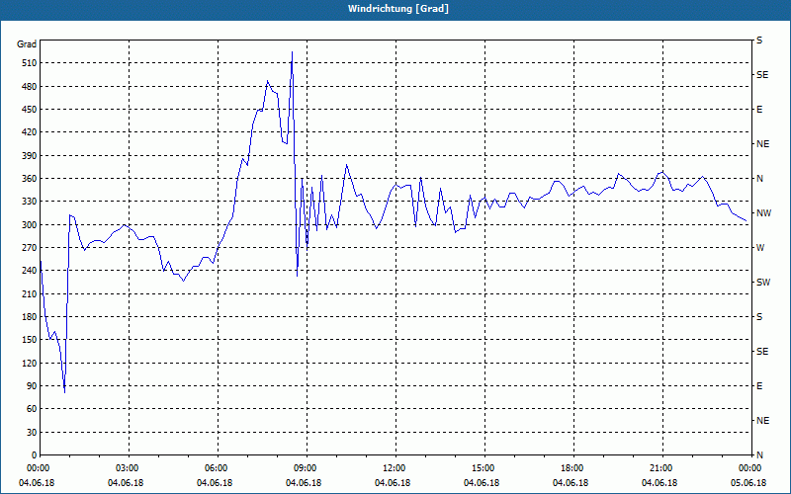Click the 180 degree axis label
Viewport: 791px width, 494px height.
tap(30, 316)
